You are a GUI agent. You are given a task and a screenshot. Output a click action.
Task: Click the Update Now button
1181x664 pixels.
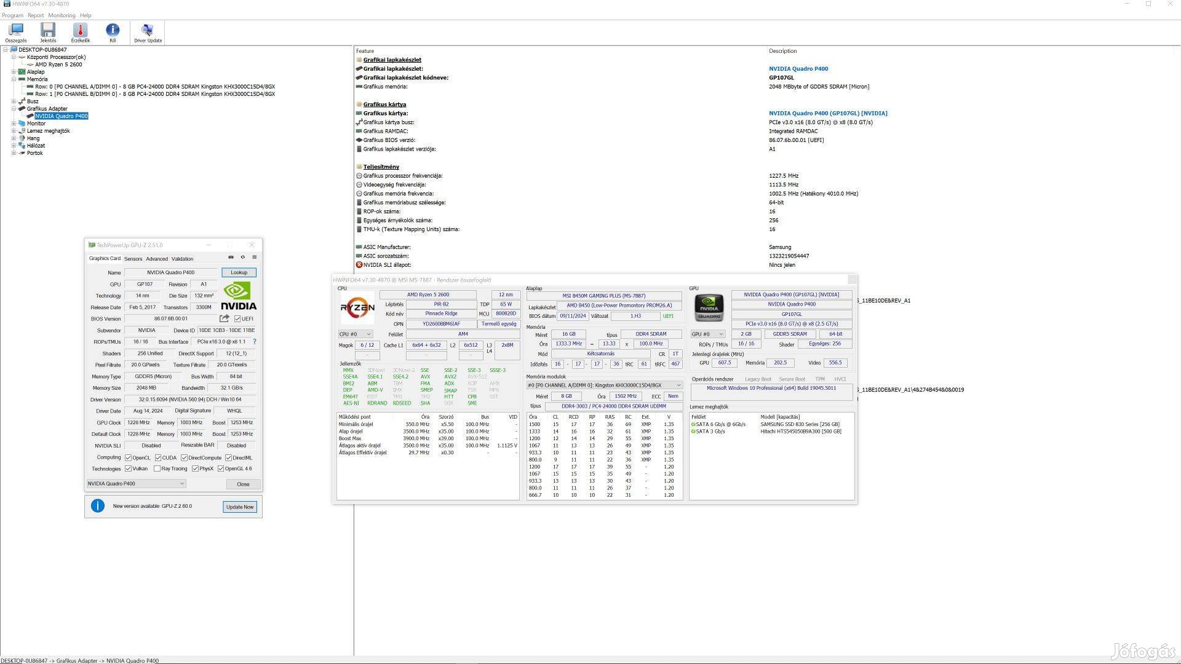(x=240, y=507)
